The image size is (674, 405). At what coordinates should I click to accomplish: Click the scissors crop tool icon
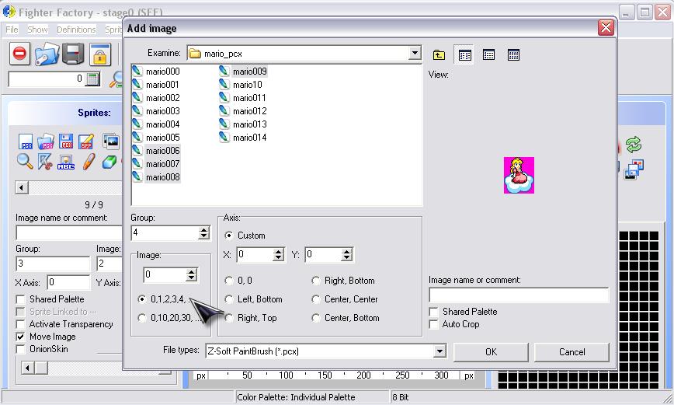pos(46,162)
